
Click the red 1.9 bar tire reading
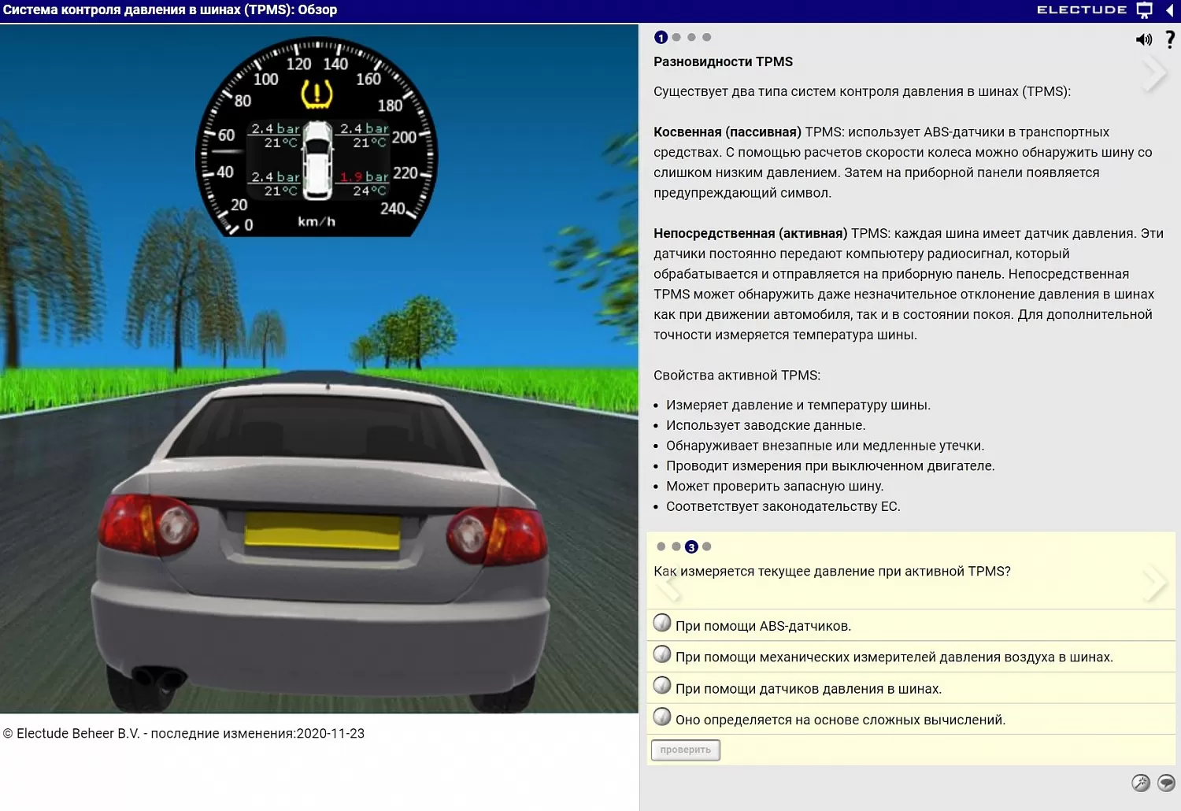(x=365, y=177)
